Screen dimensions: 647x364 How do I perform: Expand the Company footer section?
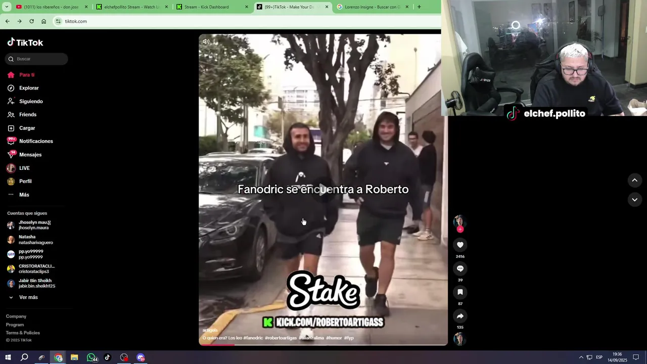pyautogui.click(x=16, y=316)
